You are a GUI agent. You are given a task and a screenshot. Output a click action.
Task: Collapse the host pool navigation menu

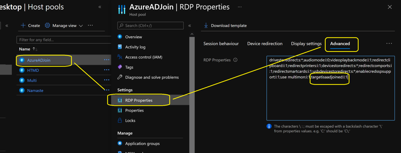(190, 26)
